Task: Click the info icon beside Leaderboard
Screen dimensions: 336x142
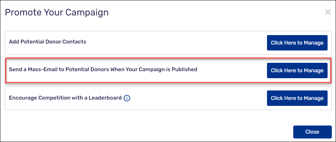Action: click(x=127, y=98)
